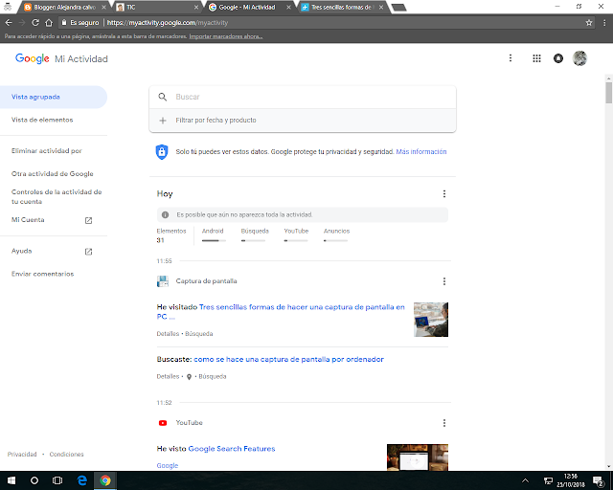Open the Hoy section three-dot menu

444,194
